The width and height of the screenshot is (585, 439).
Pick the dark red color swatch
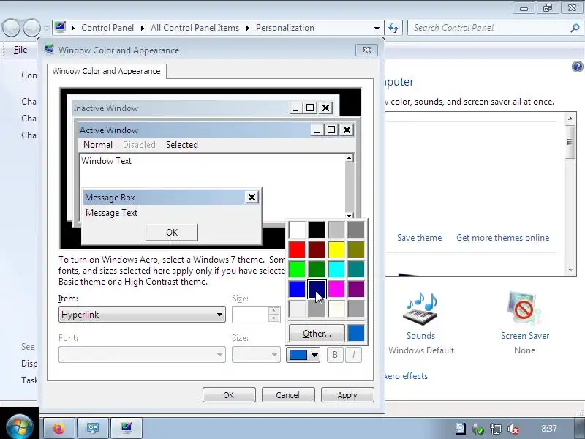[317, 249]
